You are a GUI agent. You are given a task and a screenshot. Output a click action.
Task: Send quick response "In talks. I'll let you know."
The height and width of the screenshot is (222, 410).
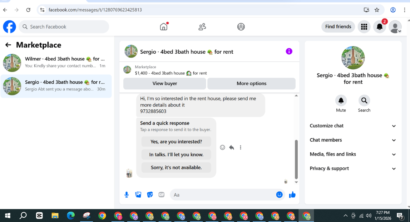click(176, 154)
